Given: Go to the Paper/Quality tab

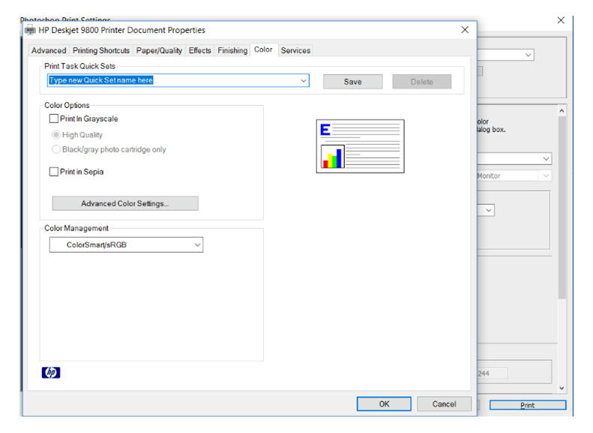Looking at the screenshot, I should pyautogui.click(x=159, y=50).
